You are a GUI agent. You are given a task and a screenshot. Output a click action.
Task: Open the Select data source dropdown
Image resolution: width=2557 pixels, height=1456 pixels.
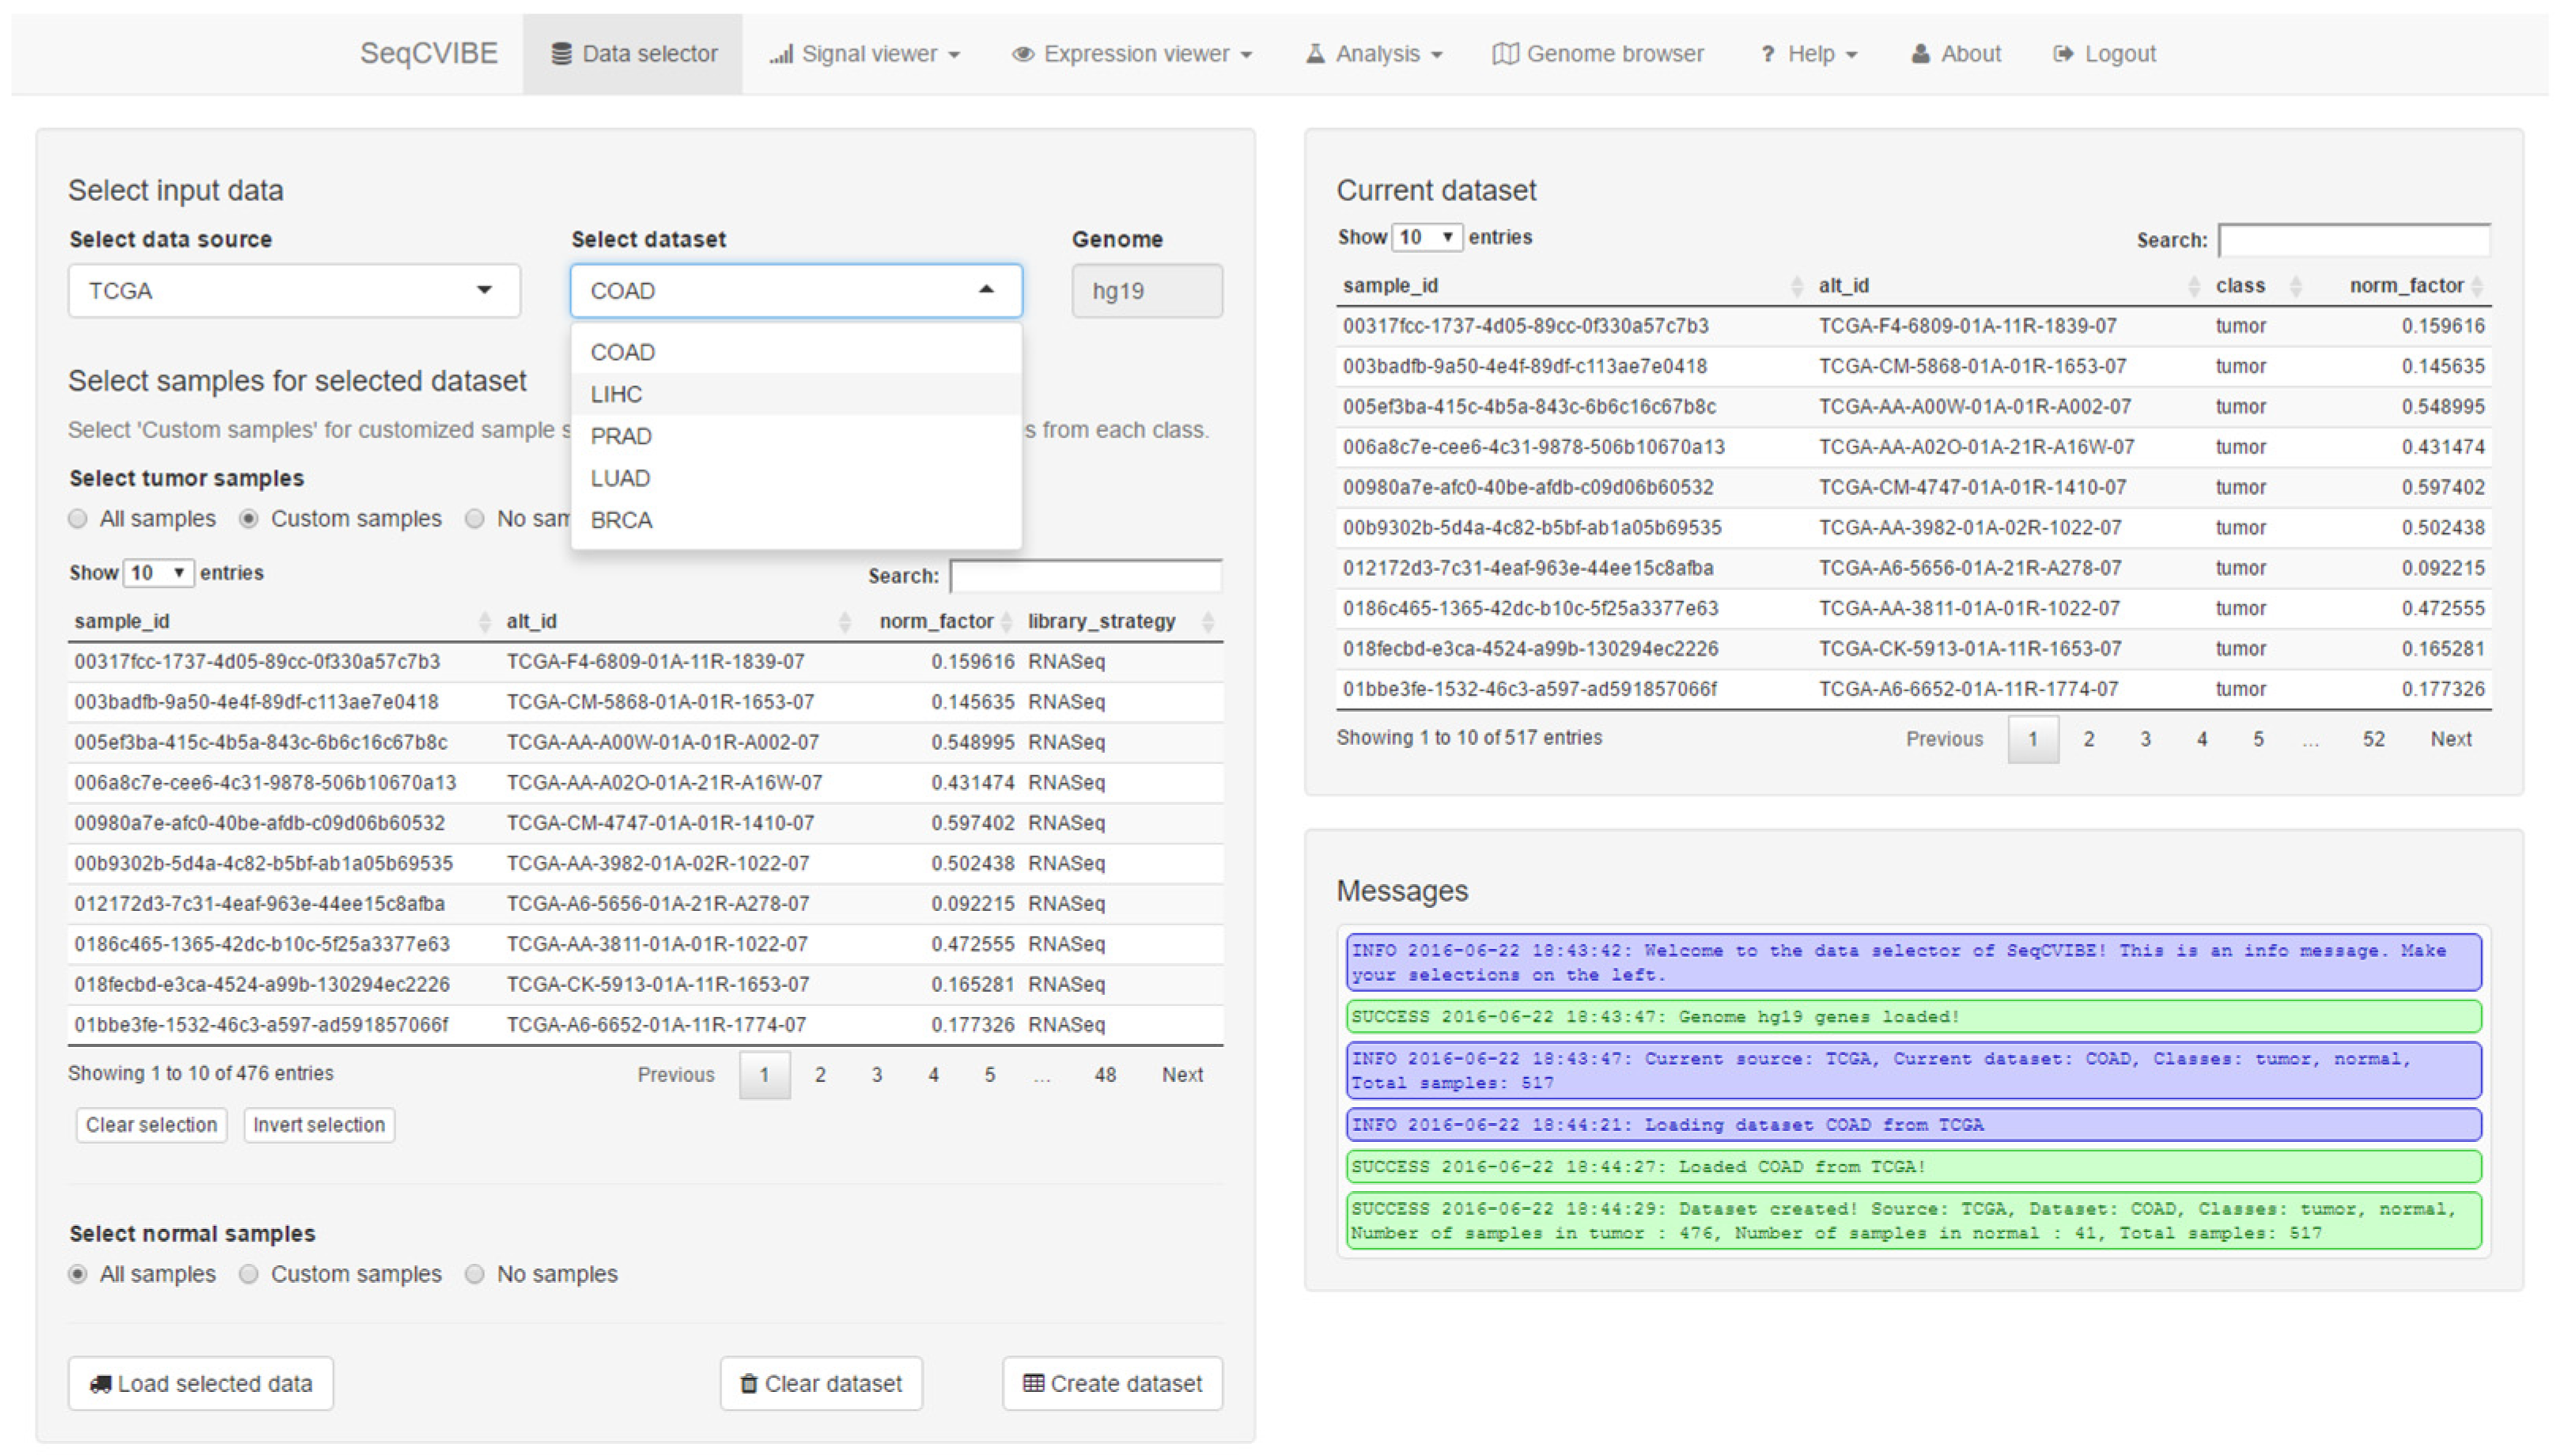[x=294, y=291]
